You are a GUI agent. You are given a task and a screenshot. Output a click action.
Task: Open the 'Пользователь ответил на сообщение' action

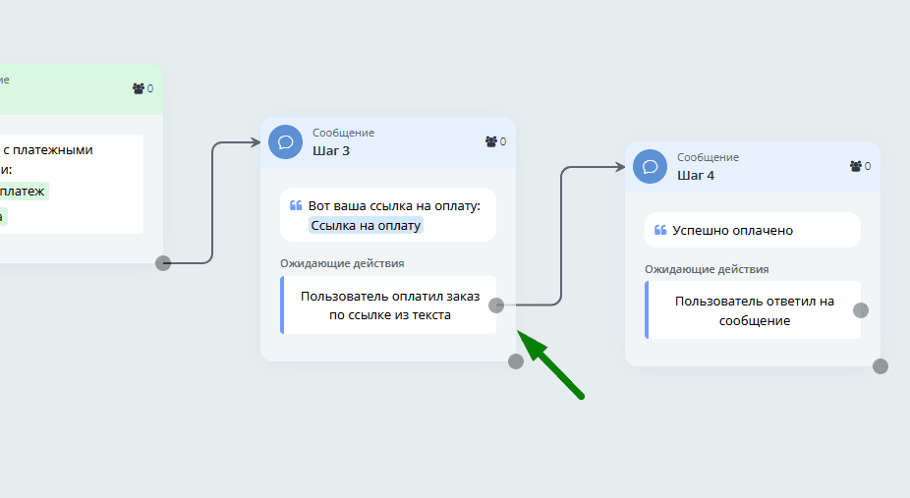753,310
